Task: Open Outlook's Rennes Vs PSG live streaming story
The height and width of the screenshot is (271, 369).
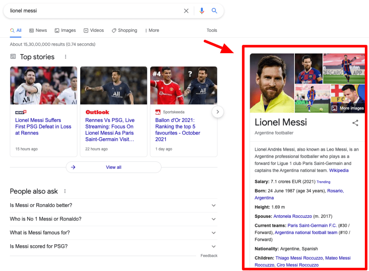Action: [110, 130]
